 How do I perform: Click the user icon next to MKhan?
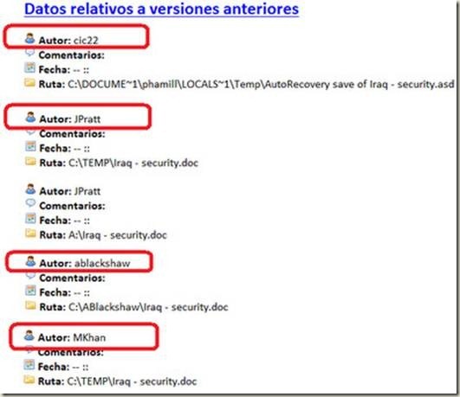29,336
